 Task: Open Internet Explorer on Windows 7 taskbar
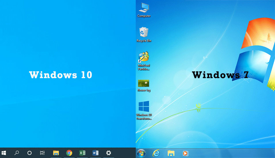pyautogui.click(x=156, y=153)
